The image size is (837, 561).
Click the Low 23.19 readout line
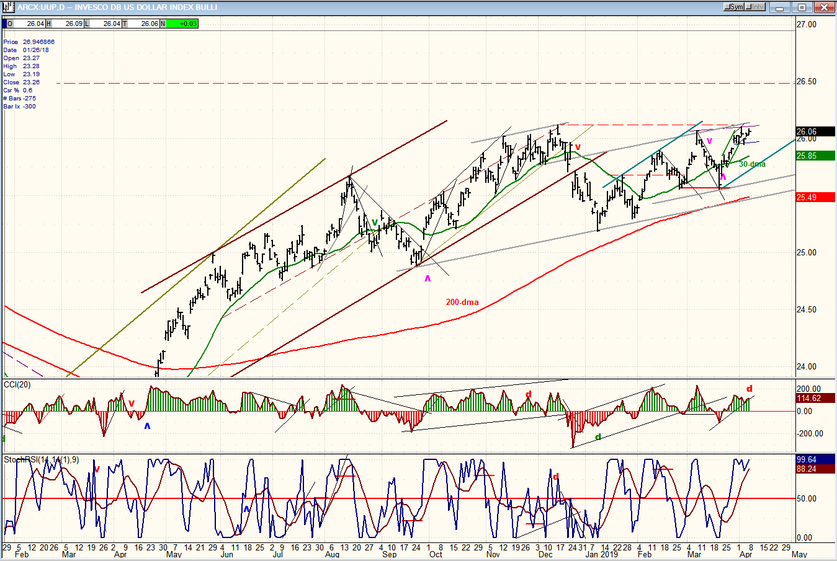pos(21,74)
